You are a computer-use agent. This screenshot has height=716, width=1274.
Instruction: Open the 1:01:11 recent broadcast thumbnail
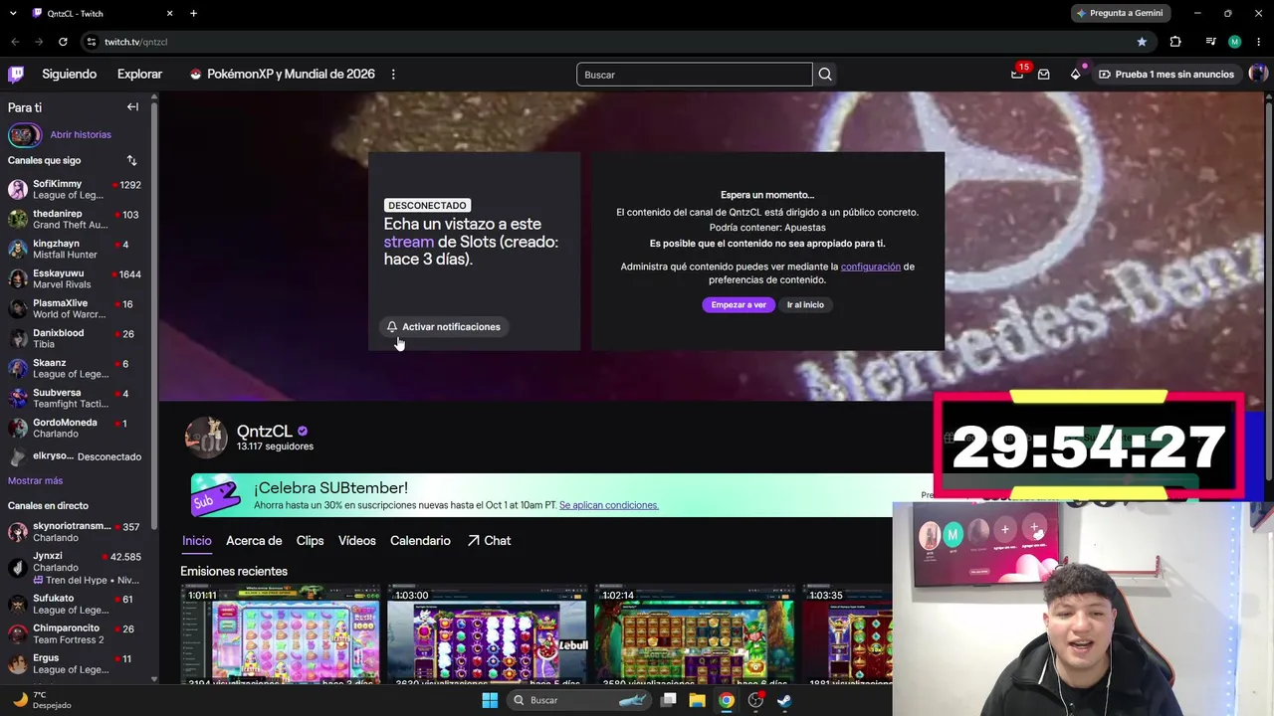[280, 634]
